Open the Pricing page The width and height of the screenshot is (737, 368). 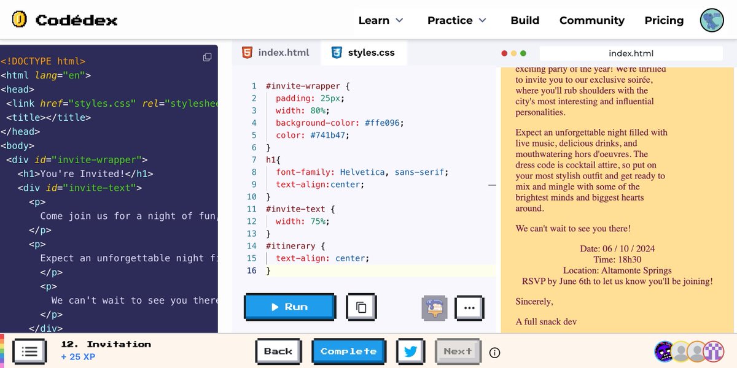click(664, 20)
